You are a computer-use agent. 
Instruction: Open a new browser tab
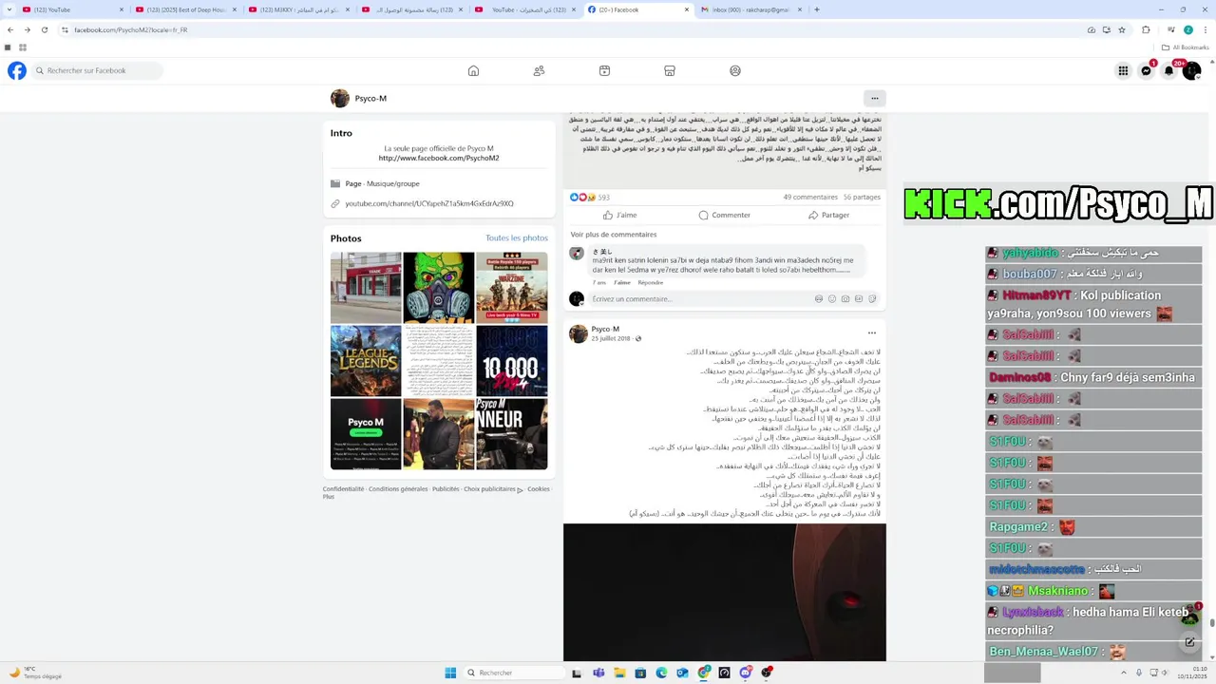click(x=816, y=9)
